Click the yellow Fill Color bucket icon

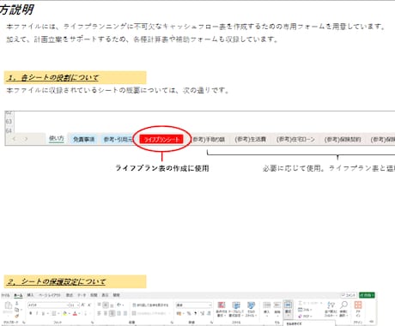65,313
